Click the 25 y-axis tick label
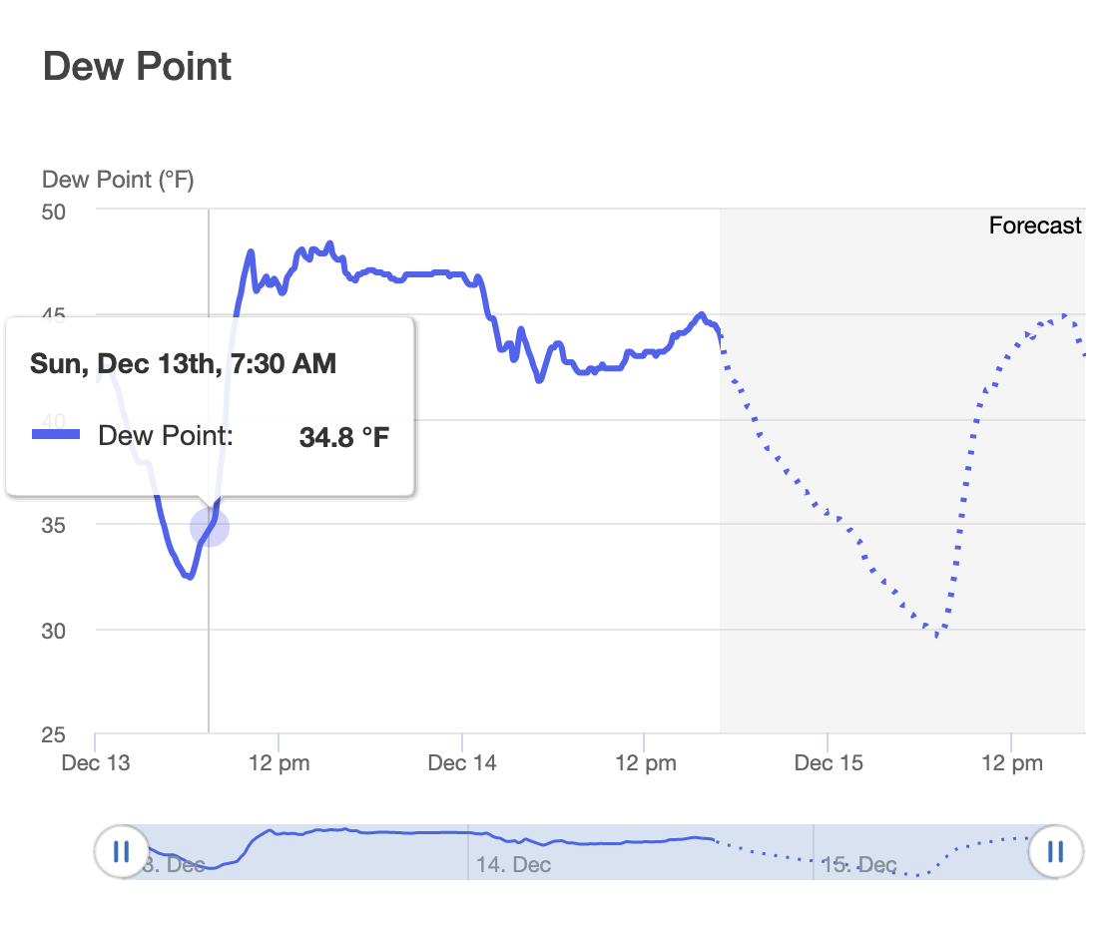Viewport: 1120px width, 928px height. coord(54,735)
